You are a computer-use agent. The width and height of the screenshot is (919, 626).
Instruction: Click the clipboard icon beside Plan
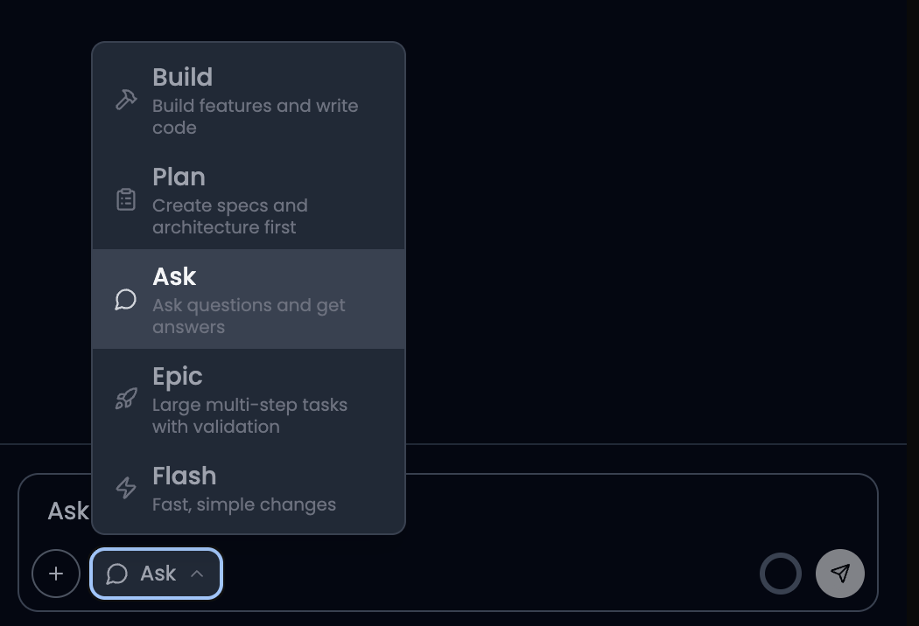pyautogui.click(x=126, y=199)
